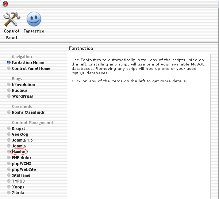Open the Siteframe script link
This screenshot has height=199, width=219.
click(21, 175)
